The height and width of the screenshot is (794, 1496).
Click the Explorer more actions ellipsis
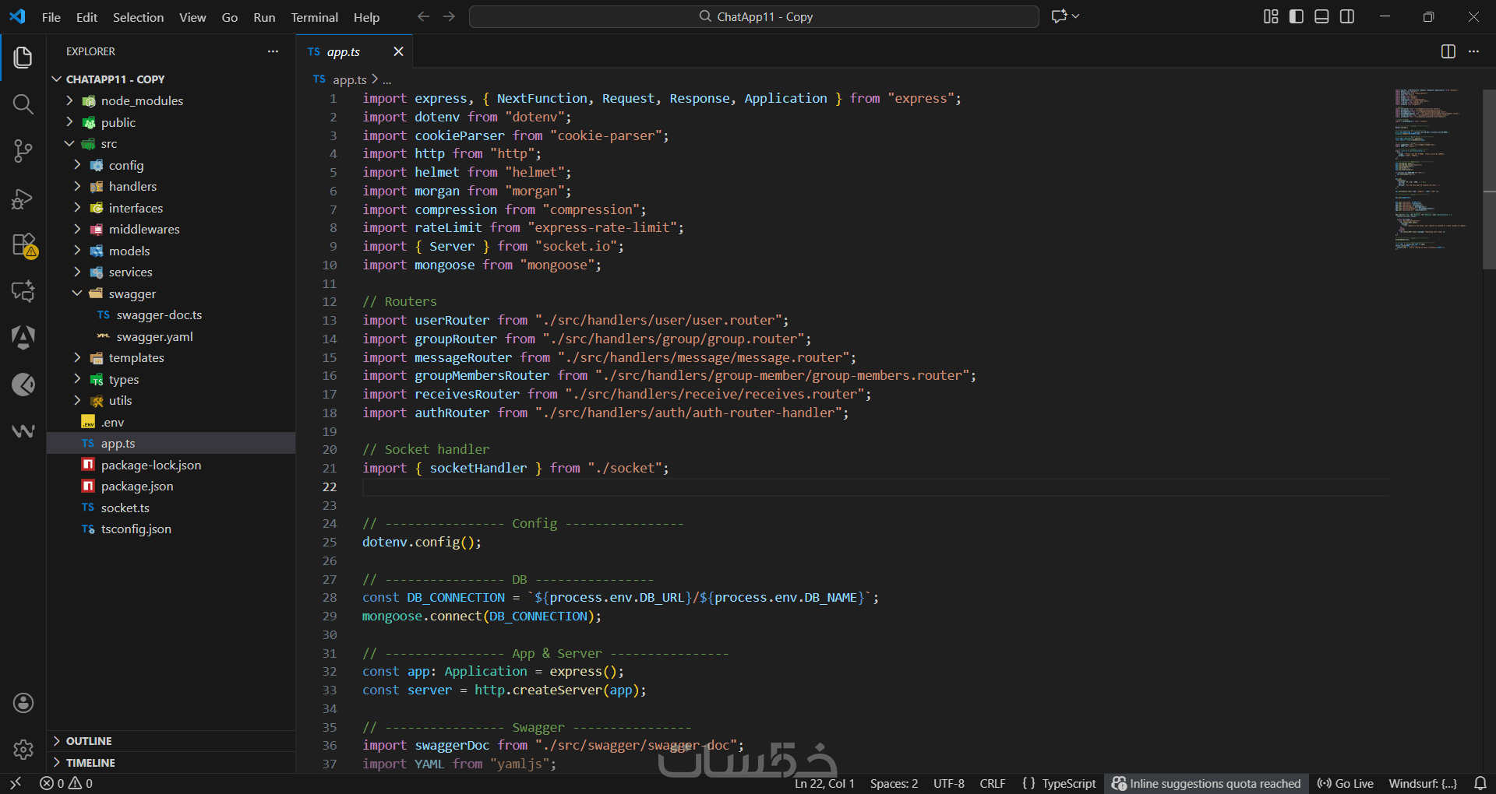(273, 51)
